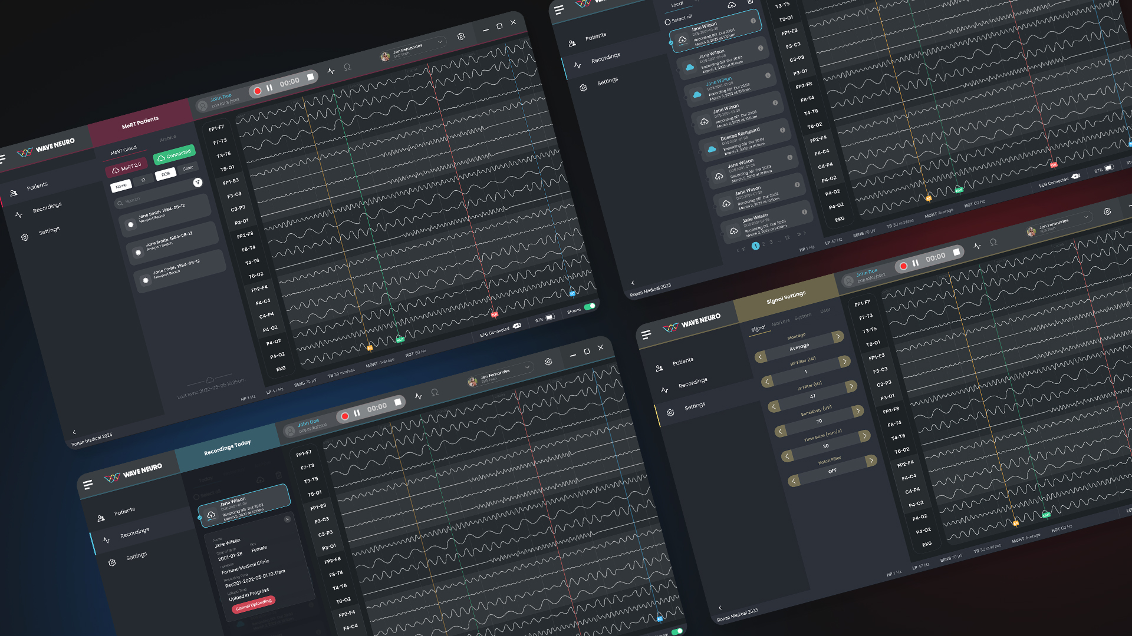Select the MeRT Cloud tab
Image resolution: width=1132 pixels, height=636 pixels.
coord(123,150)
